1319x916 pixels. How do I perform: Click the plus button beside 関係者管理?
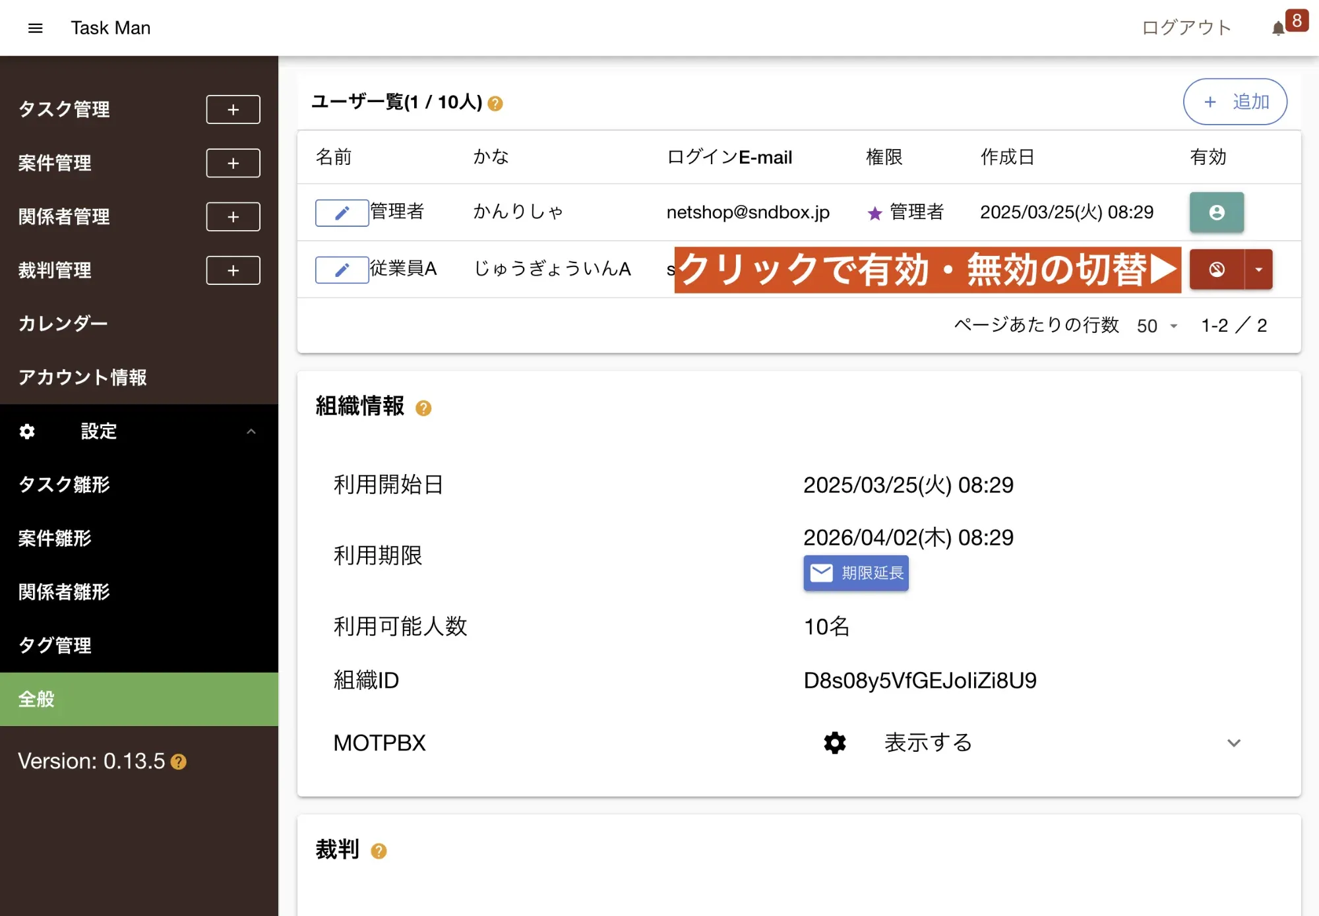pyautogui.click(x=233, y=217)
